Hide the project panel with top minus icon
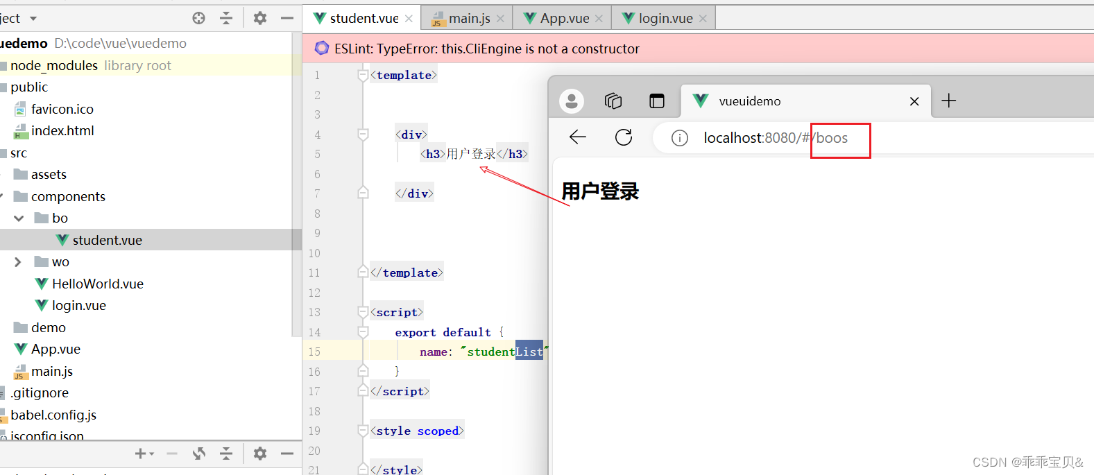 287,19
